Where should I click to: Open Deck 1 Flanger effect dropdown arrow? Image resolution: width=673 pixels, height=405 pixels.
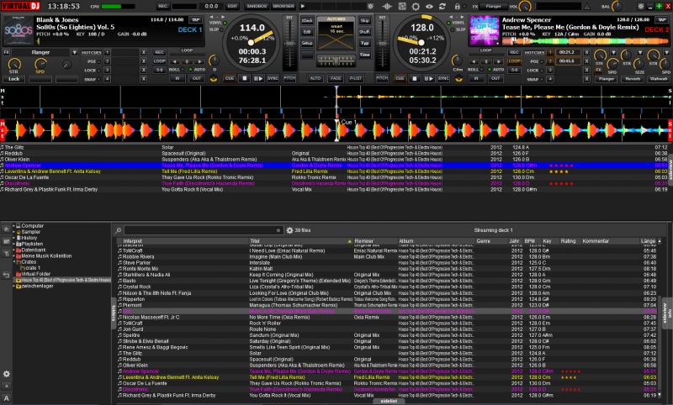click(74, 52)
